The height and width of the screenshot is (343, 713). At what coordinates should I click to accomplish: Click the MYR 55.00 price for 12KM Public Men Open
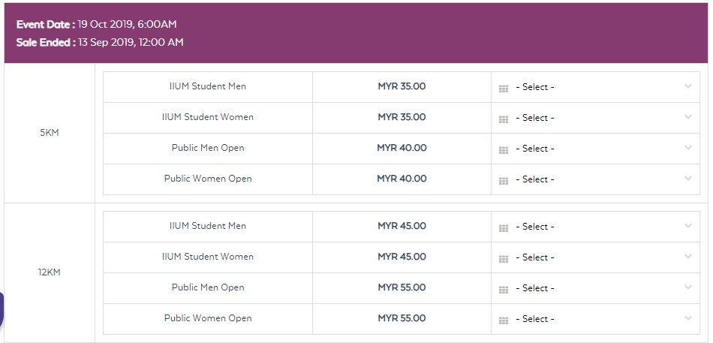(x=402, y=287)
